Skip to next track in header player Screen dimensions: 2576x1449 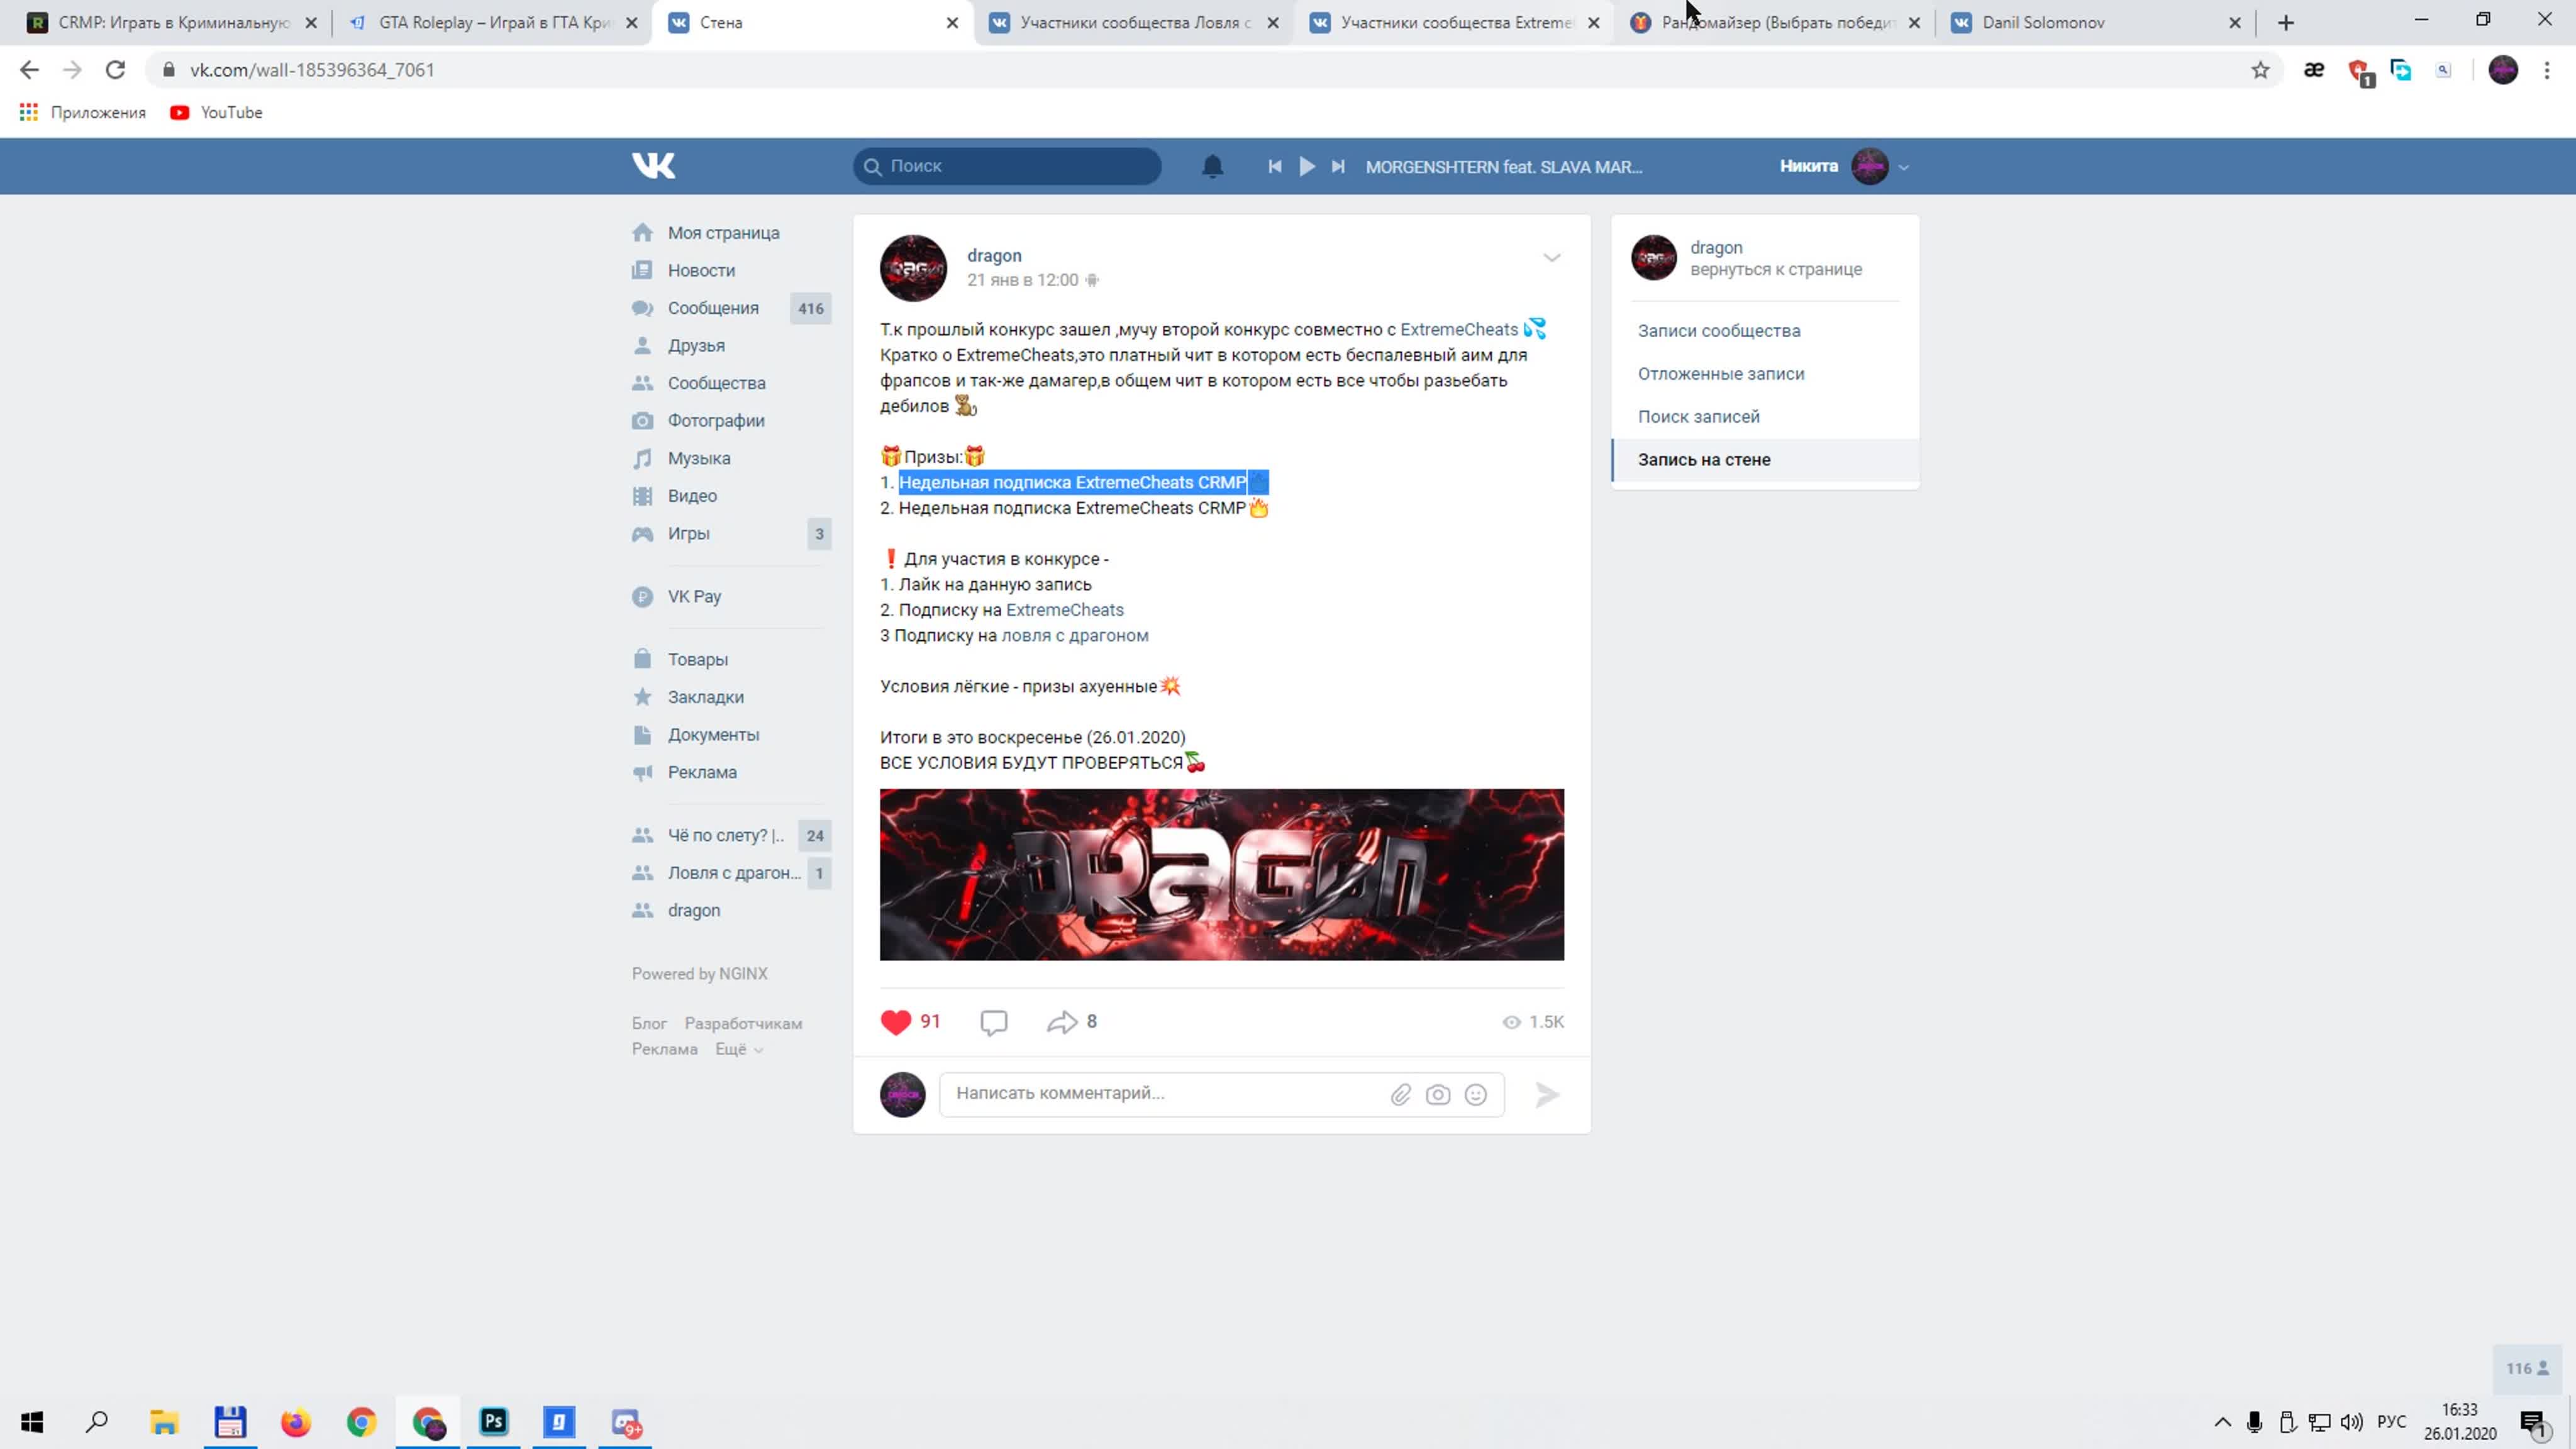(1338, 167)
